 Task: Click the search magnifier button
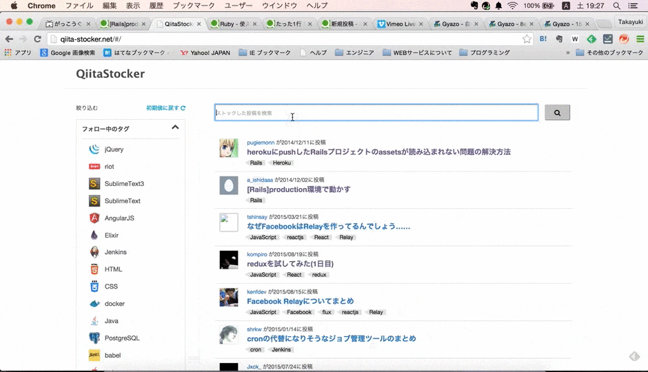(557, 112)
